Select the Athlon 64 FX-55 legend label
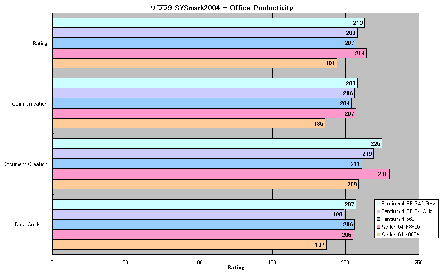Viewport: 441px width, 274px height. (401, 227)
